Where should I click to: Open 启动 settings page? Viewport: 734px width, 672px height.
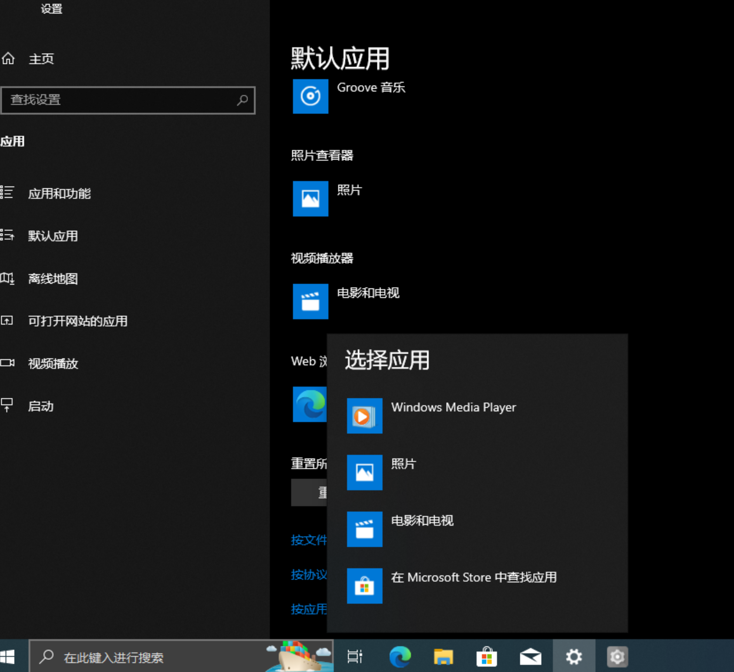[41, 406]
